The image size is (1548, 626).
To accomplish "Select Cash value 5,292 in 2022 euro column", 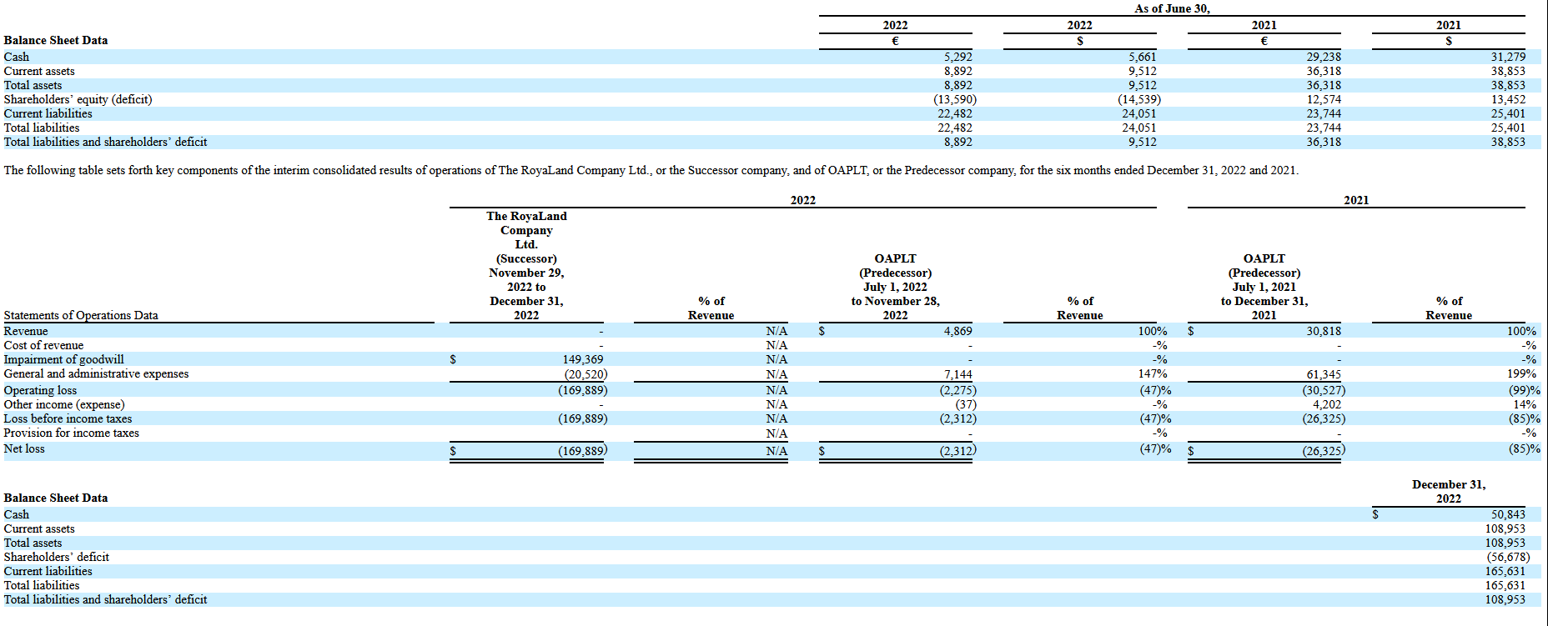I will point(957,57).
